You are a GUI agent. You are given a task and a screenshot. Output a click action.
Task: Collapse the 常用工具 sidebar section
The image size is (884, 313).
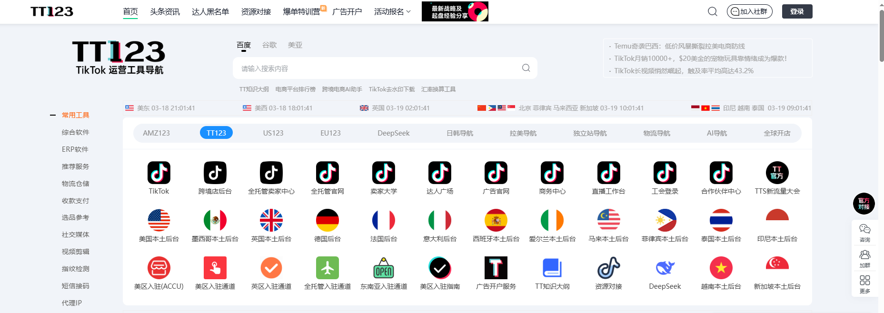tap(53, 115)
